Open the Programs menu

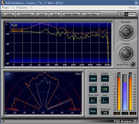22,8
